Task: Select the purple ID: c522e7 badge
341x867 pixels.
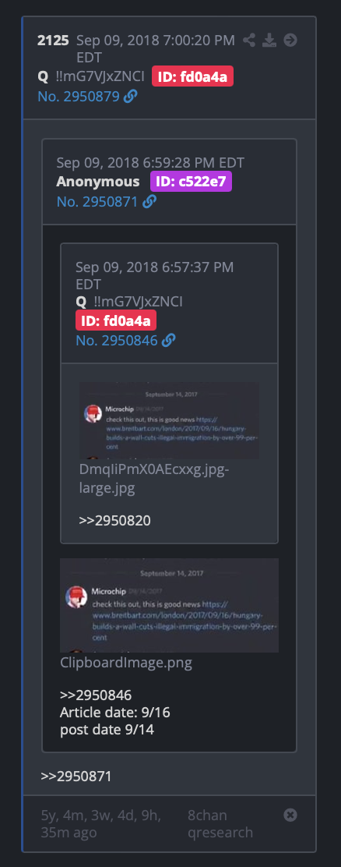Action: [191, 182]
